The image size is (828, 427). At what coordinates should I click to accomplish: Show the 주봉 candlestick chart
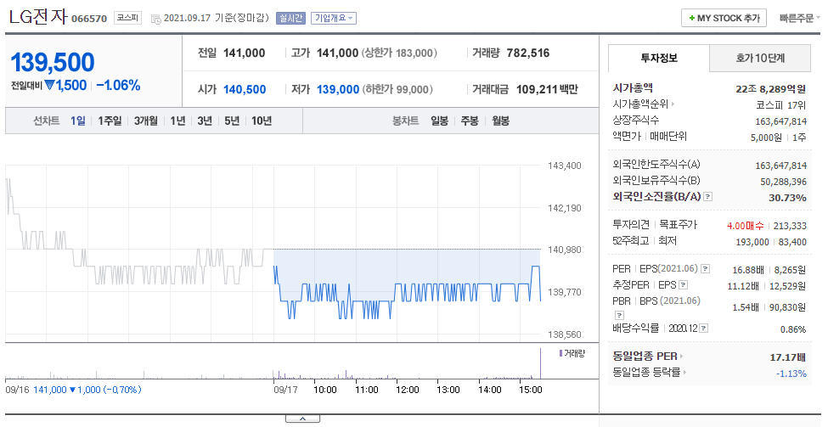(470, 121)
